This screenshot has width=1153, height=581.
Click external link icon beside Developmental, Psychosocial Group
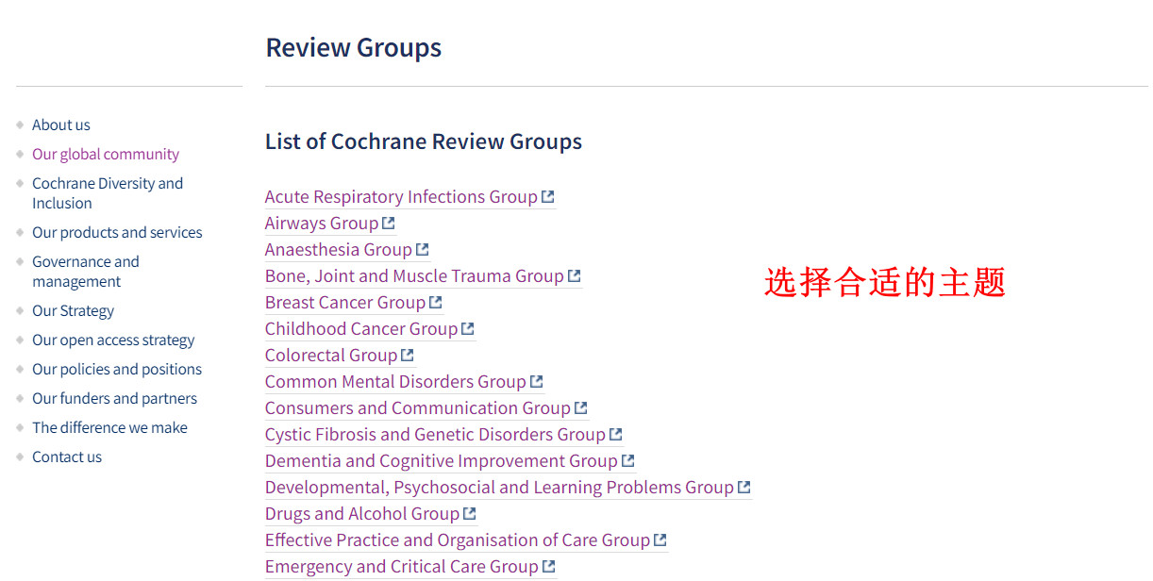(744, 488)
